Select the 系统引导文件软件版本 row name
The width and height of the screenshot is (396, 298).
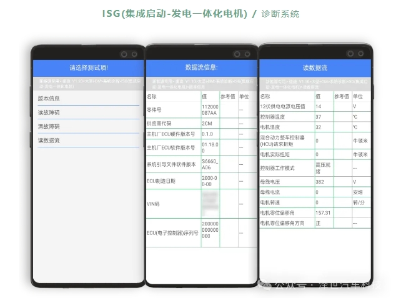tap(171, 164)
